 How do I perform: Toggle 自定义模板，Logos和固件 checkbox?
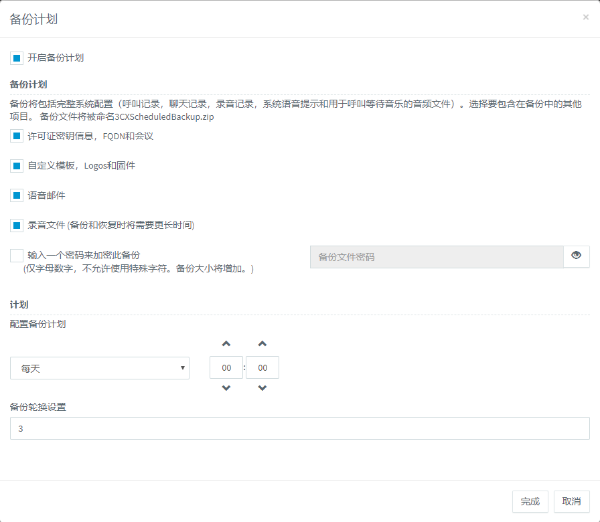tap(17, 165)
